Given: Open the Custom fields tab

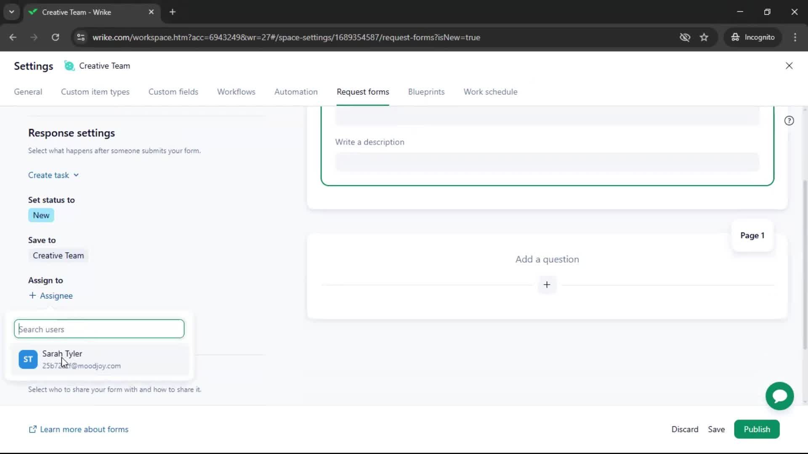Looking at the screenshot, I should coord(173,92).
